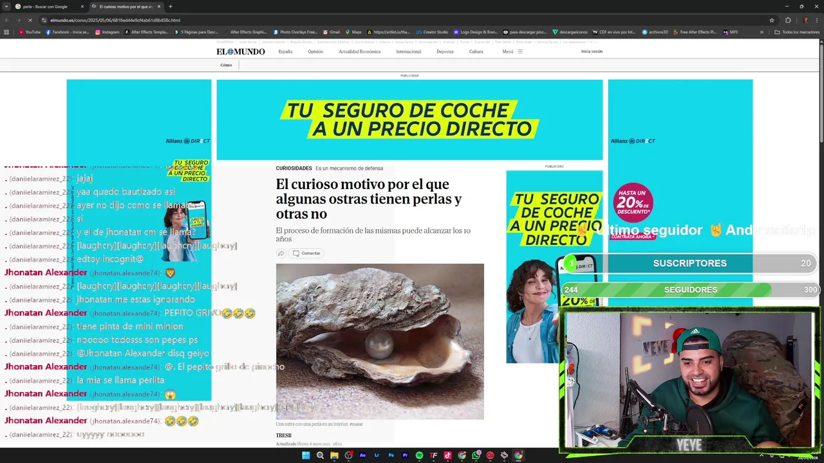Open the Internacional section

click(x=409, y=51)
